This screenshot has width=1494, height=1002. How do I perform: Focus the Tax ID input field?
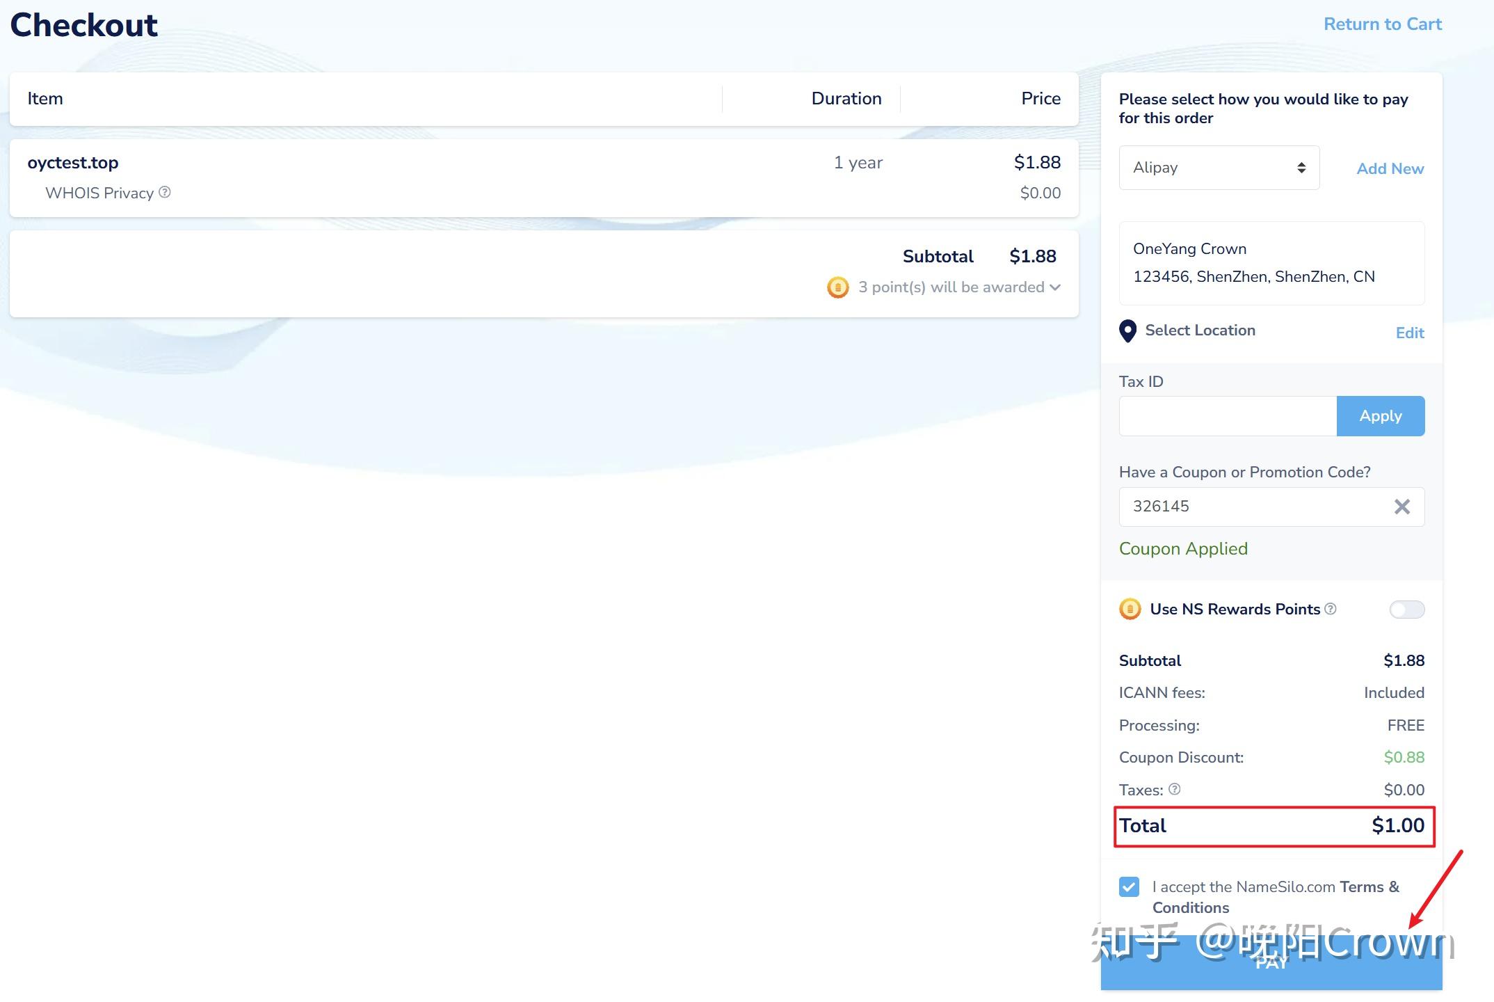(1227, 416)
